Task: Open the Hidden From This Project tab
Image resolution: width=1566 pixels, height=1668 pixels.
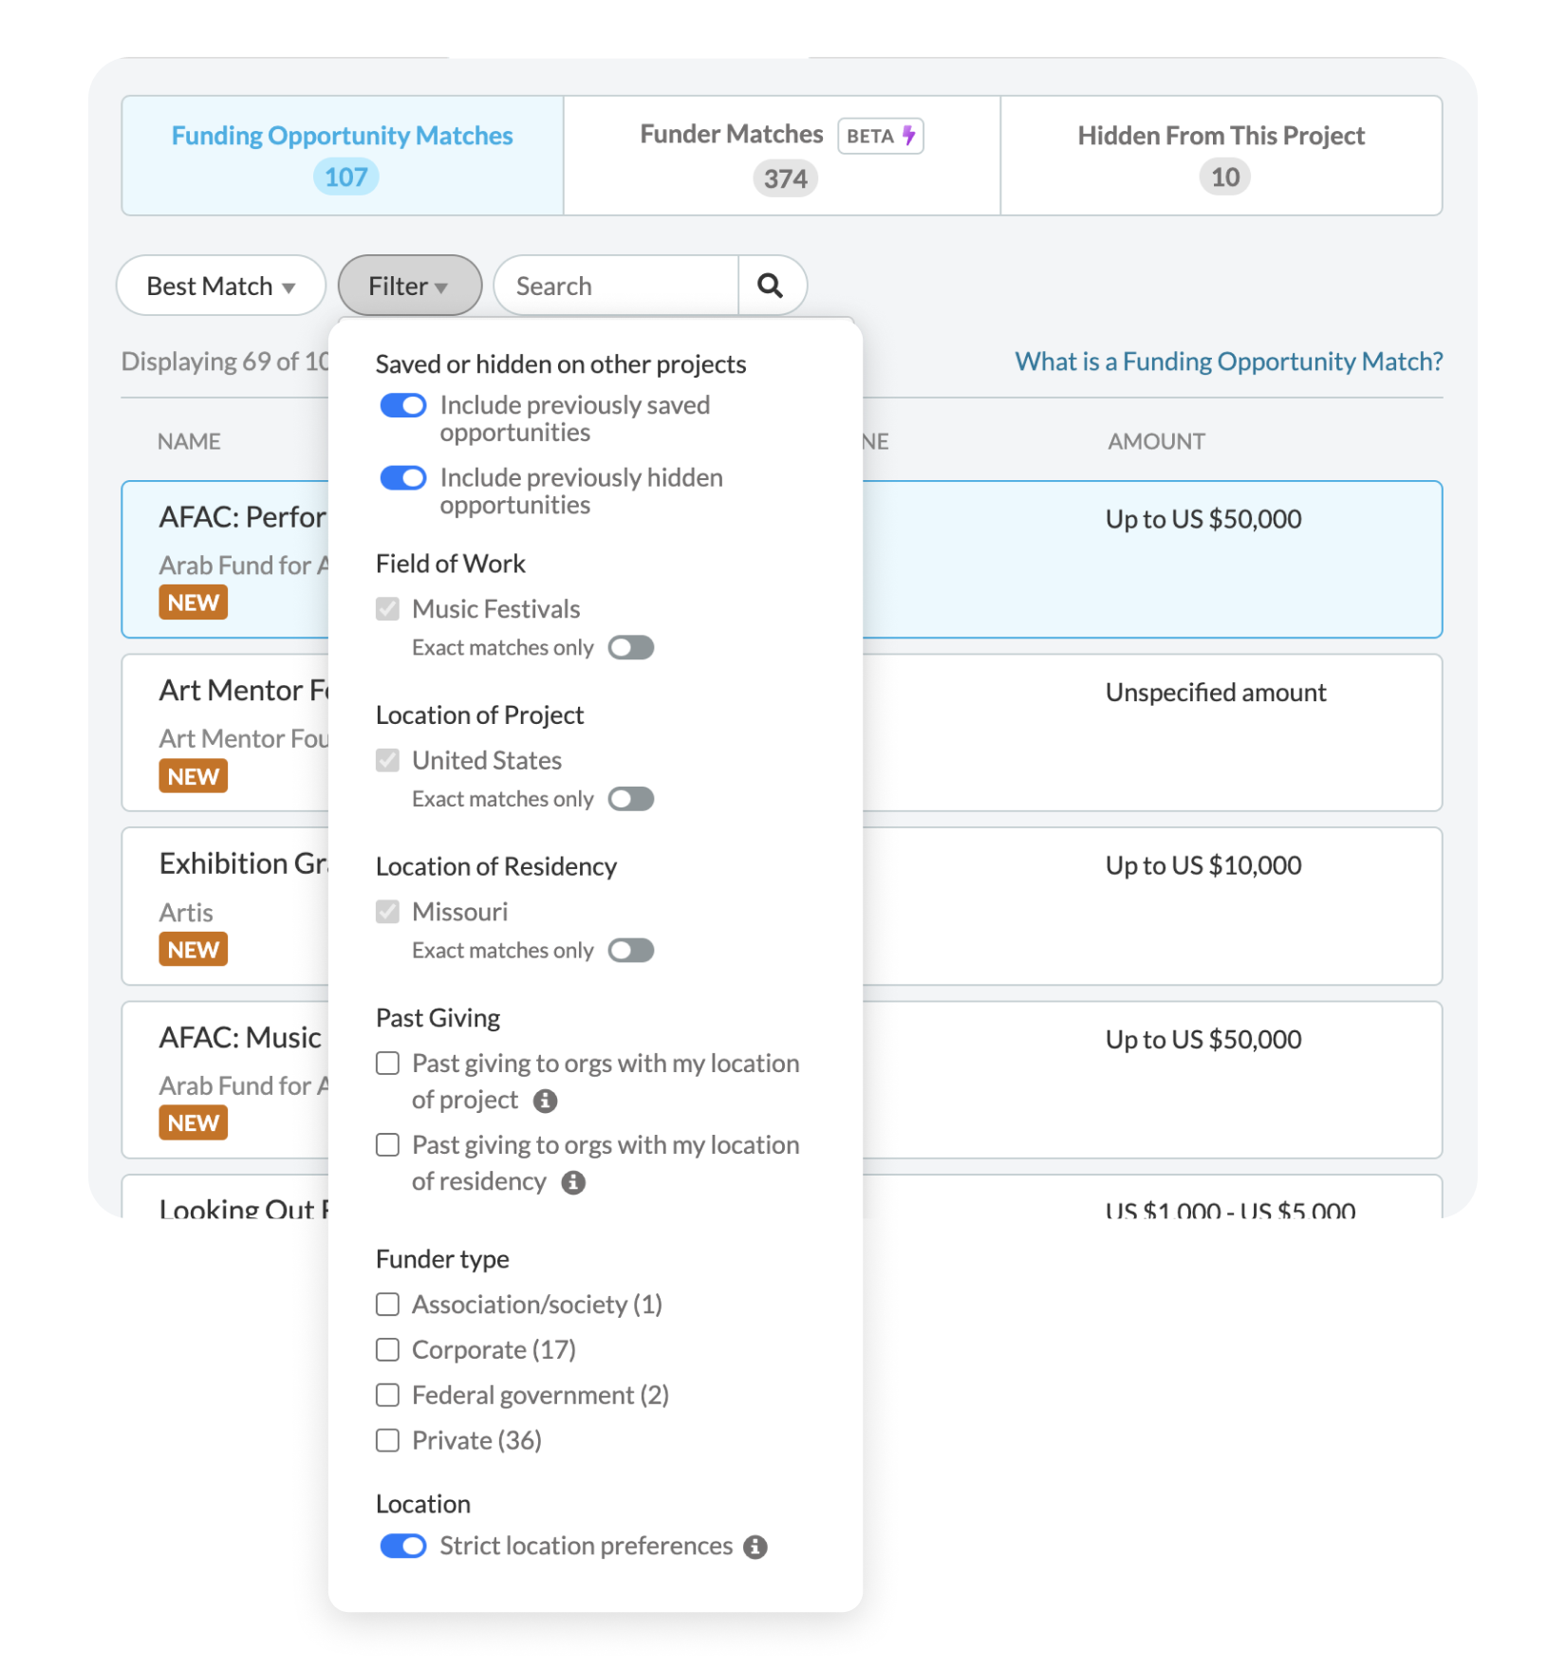Action: [x=1221, y=155]
